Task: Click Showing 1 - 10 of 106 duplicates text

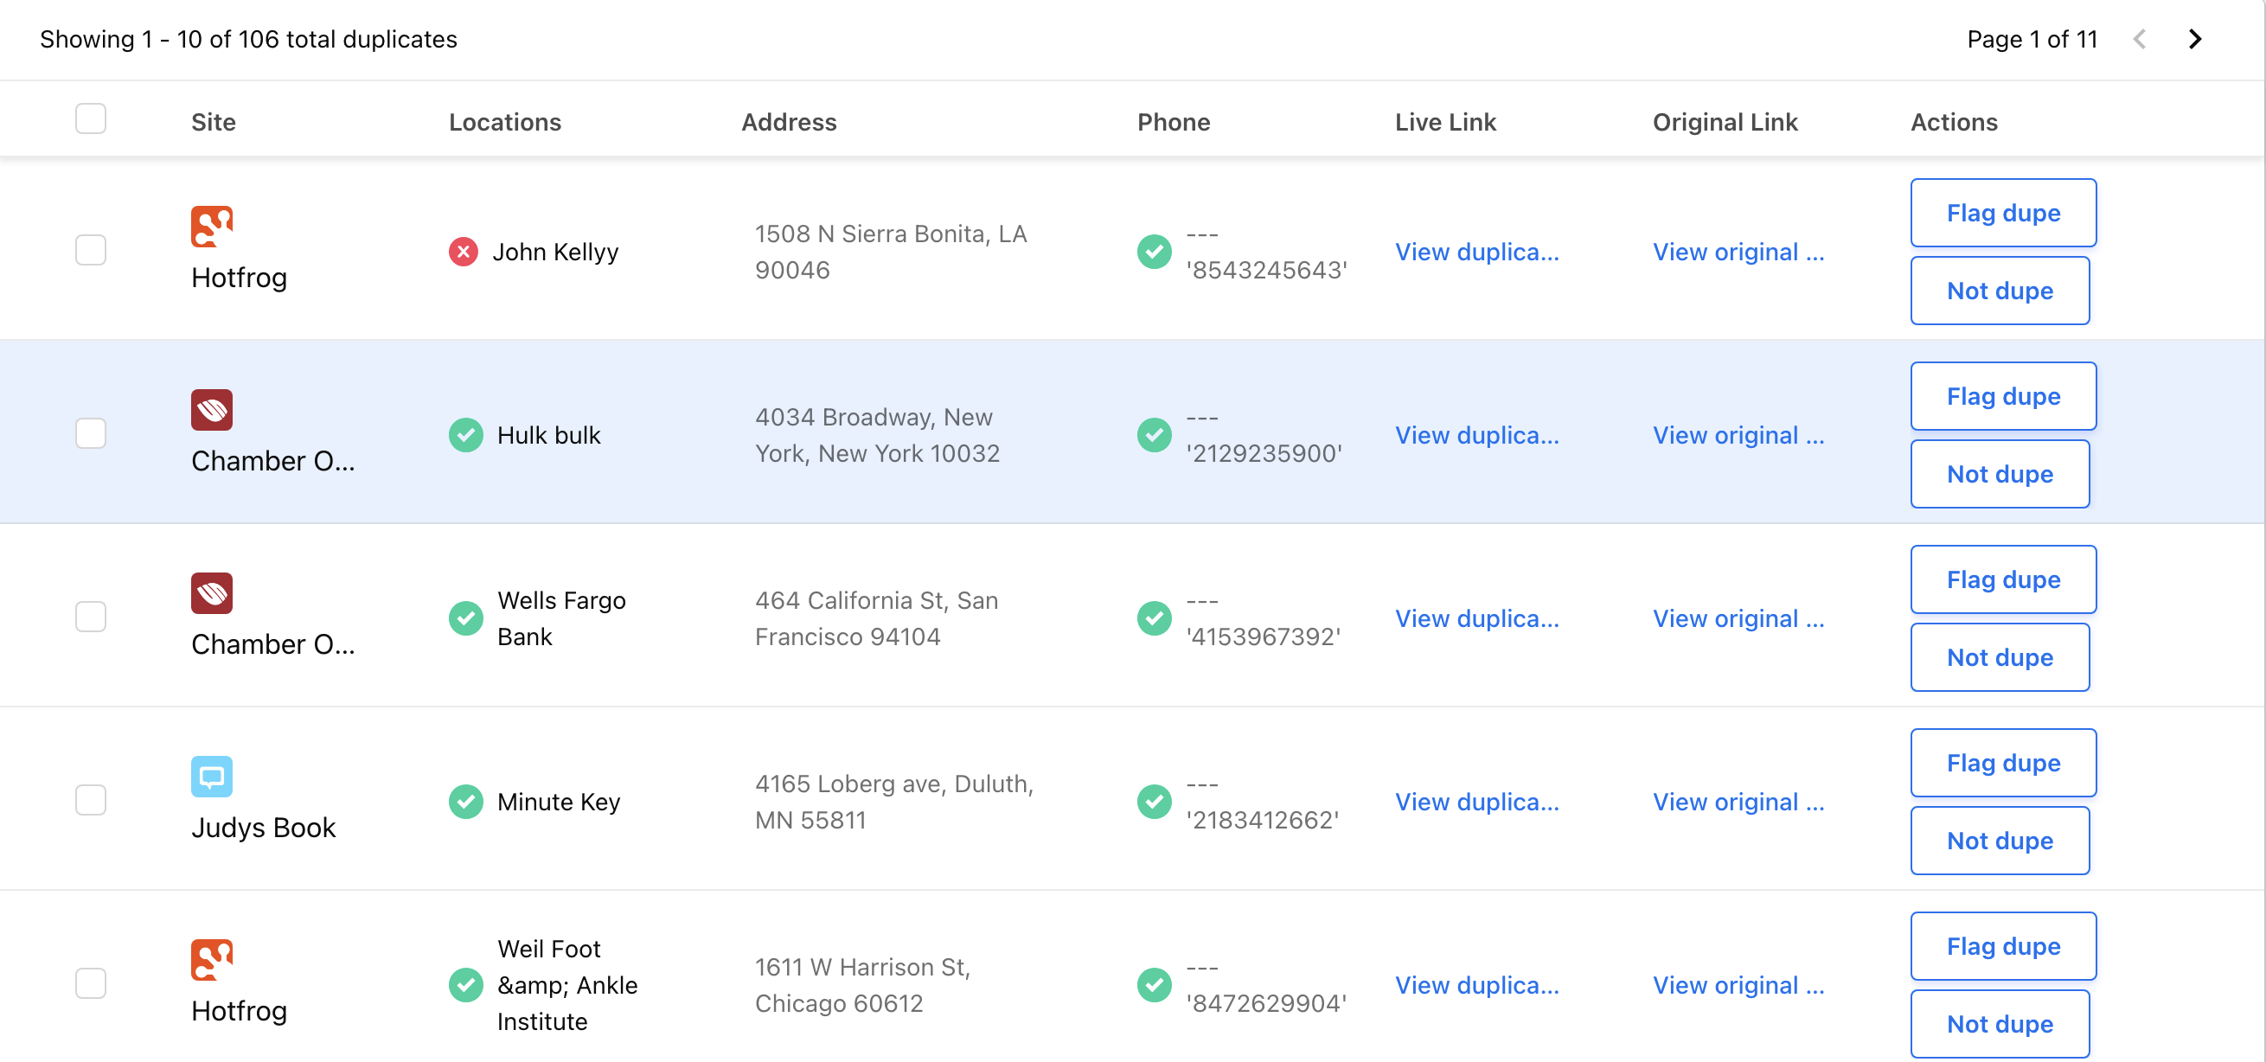Action: pos(248,39)
